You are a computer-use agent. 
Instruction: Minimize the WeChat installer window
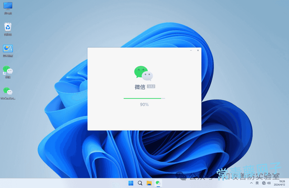191,50
